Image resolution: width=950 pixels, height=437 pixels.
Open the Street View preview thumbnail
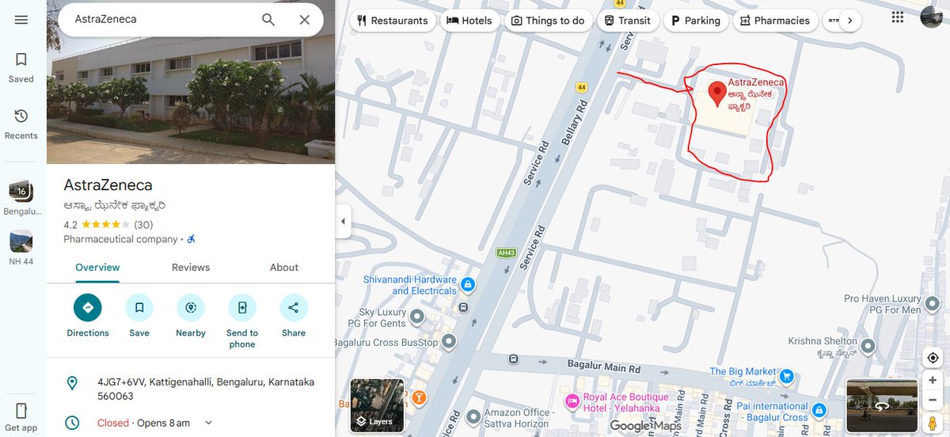point(882,405)
